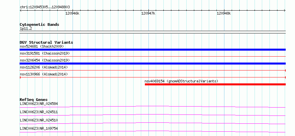Click the magenta line under LINC00623|NR_024510

click(152, 123)
